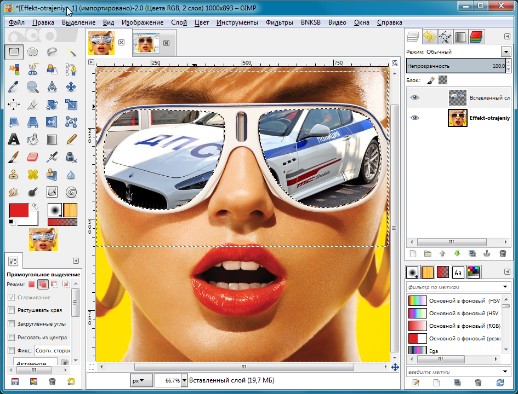Switch to the Undo History tab
The image size is (518, 394).
click(x=429, y=37)
